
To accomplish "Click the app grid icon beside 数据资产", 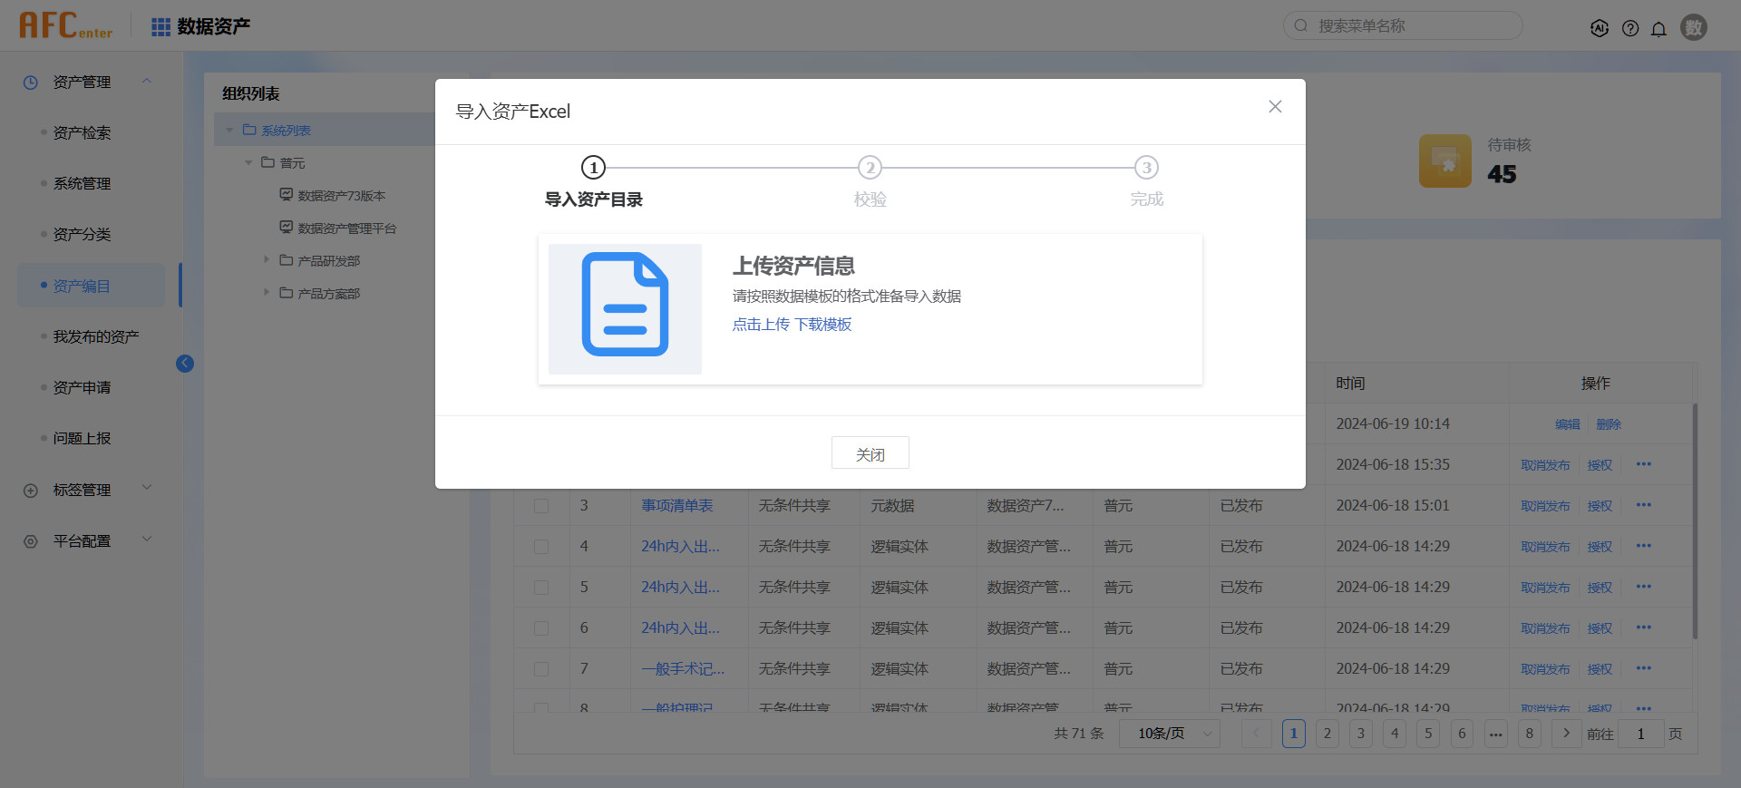I will click(160, 27).
